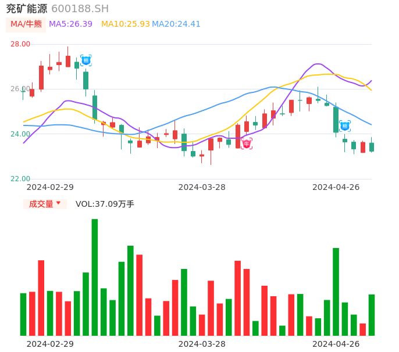Image resolution: width=399 pixels, height=352 pixels.
Task: Click the blue bear marker near the 28.00 high
Action: coord(86,60)
